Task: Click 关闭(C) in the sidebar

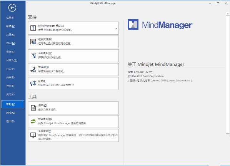Action: tap(10, 94)
